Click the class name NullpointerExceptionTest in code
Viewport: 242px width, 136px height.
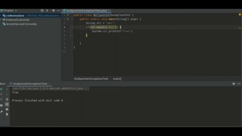click(x=112, y=15)
